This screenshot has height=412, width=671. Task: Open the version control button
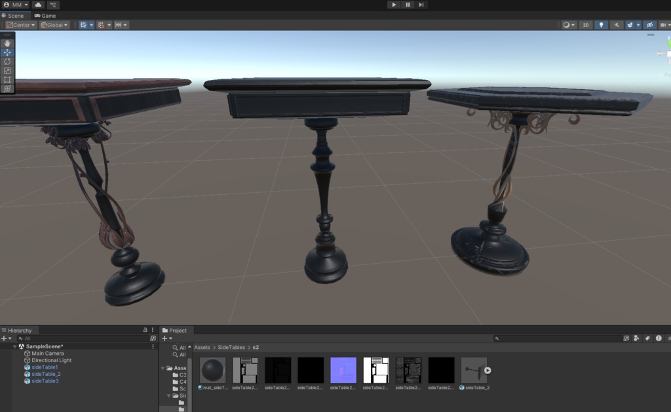(52, 5)
